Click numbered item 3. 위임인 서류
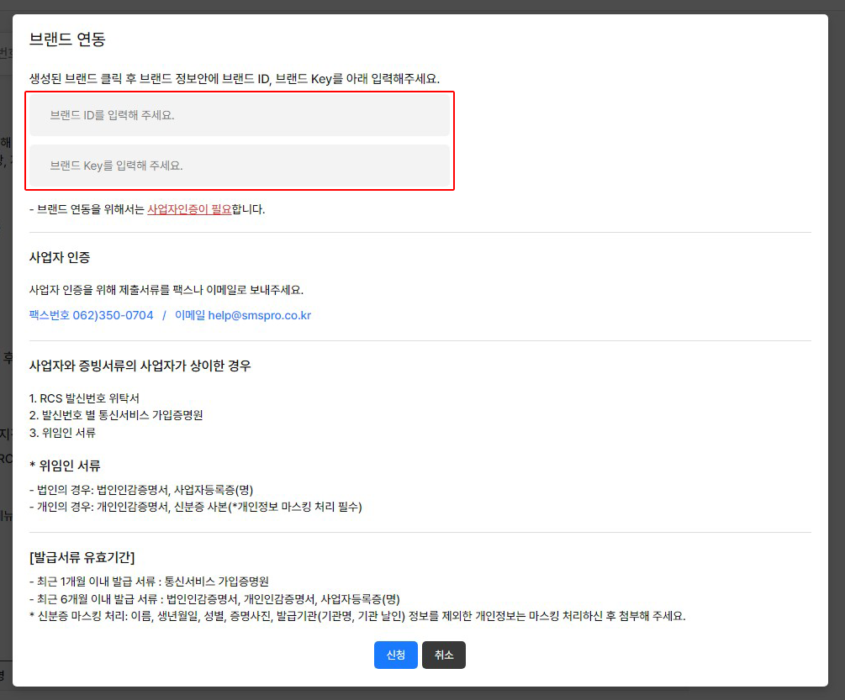Viewport: 845px width, 700px height. click(x=62, y=433)
